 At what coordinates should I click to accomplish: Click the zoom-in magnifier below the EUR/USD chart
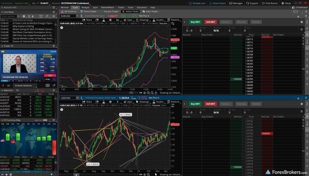(x=148, y=93)
